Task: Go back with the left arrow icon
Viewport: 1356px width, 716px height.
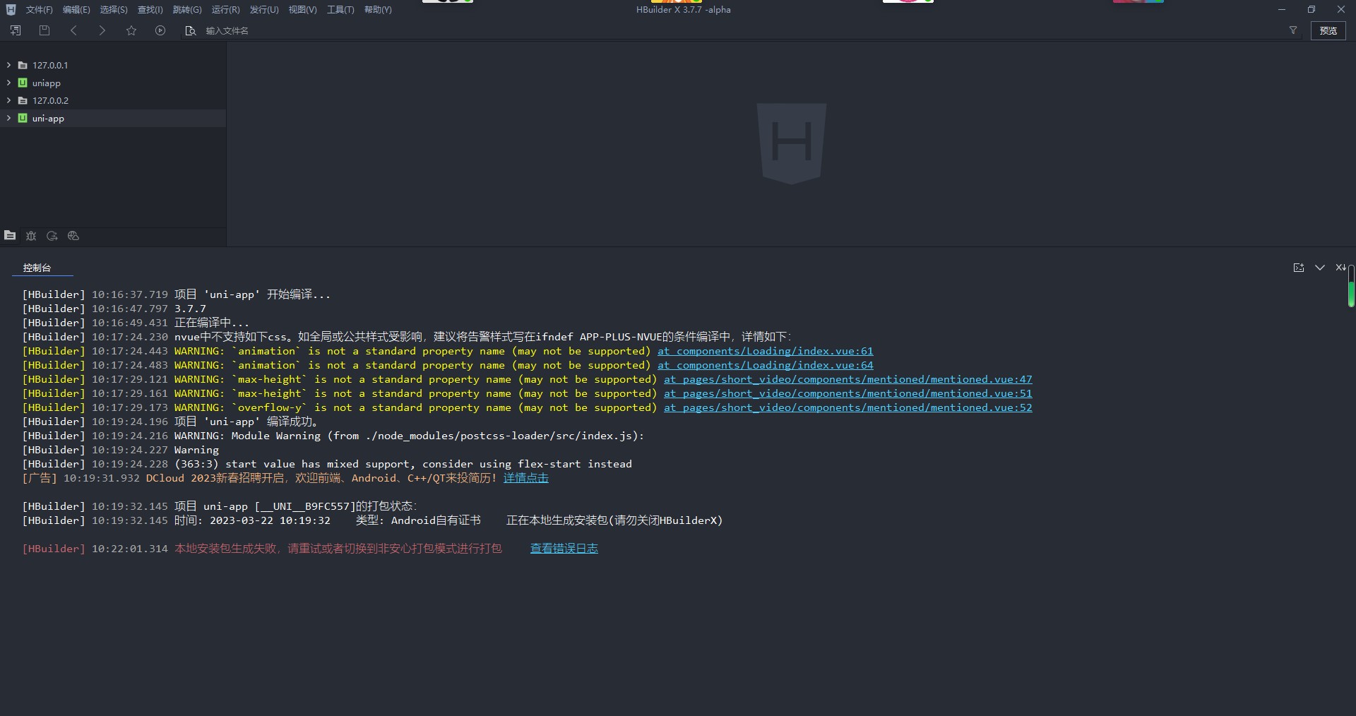Action: click(x=73, y=30)
